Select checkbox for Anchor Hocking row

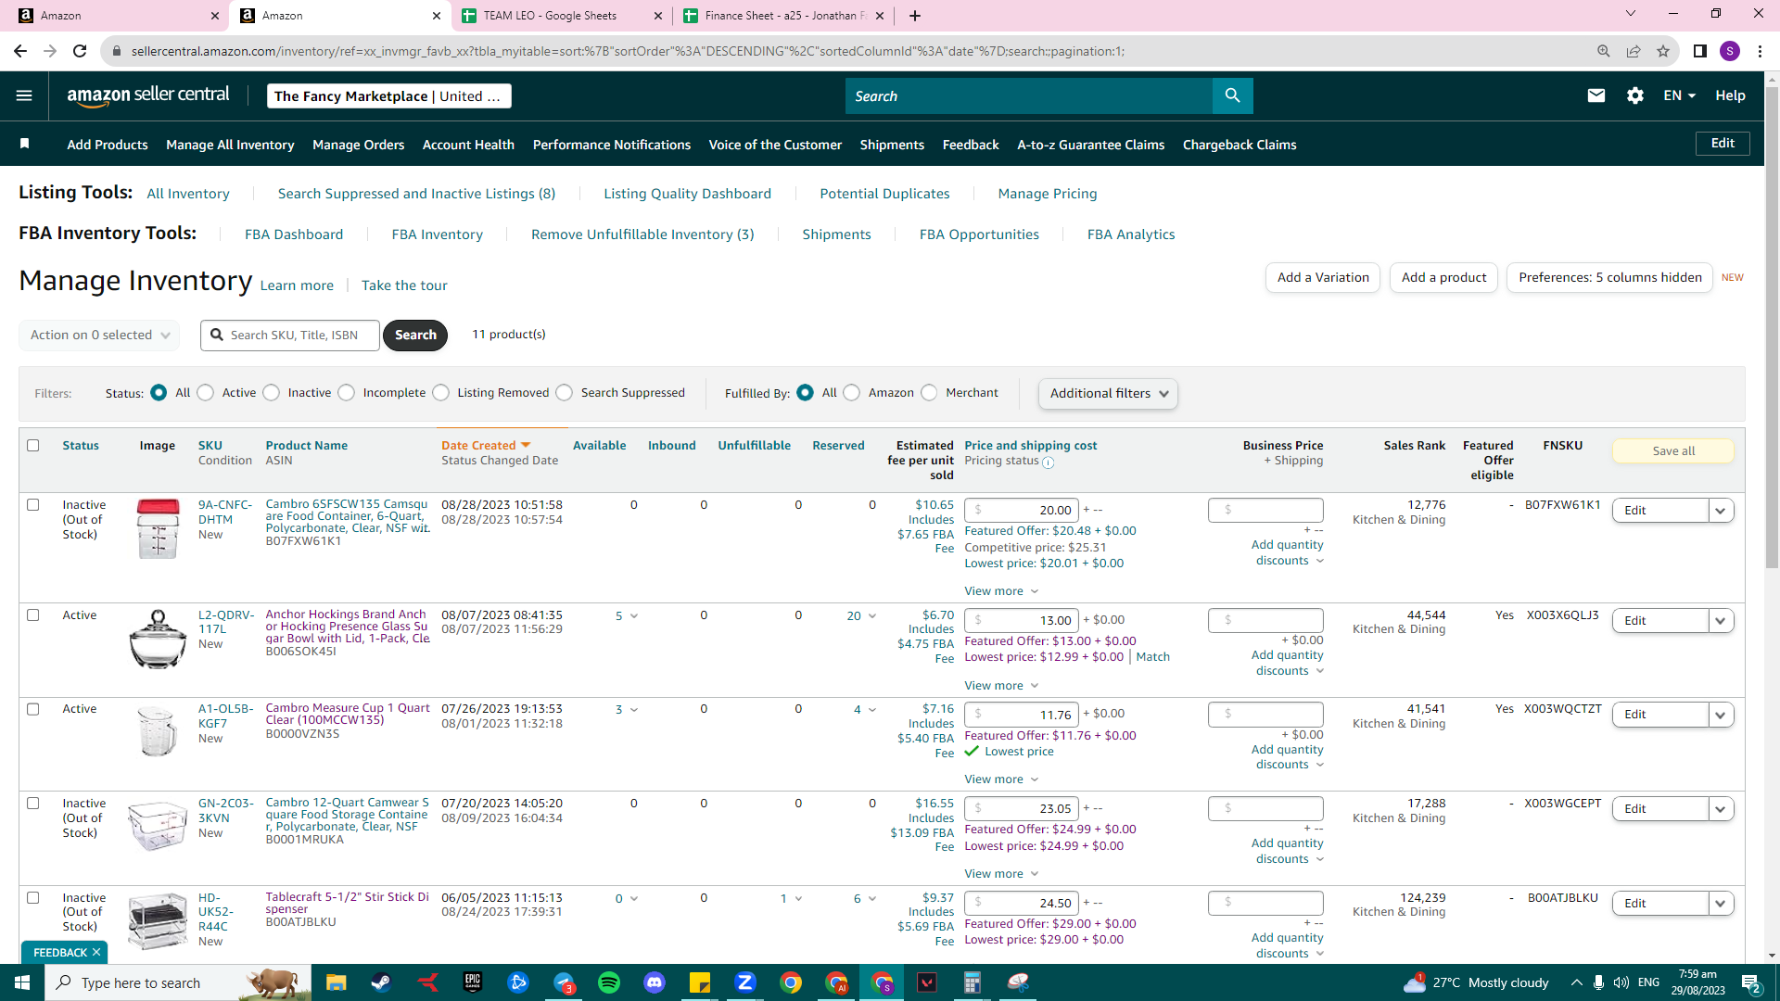33,615
